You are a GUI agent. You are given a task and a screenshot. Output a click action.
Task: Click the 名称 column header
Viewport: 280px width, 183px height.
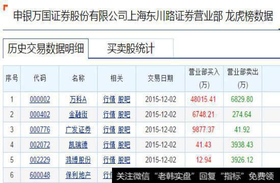click(x=78, y=78)
